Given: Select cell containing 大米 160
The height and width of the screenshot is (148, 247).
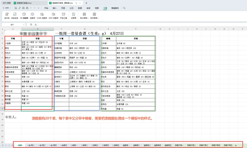Looking at the screenshot, I should click(85, 43).
